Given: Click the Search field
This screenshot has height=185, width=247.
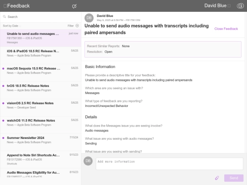Looking at the screenshot, I should tap(41, 17).
